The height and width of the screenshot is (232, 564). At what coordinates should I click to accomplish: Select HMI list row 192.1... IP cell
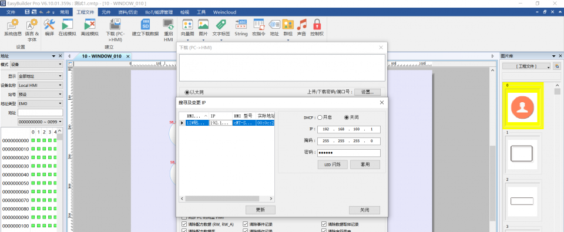tap(220, 123)
